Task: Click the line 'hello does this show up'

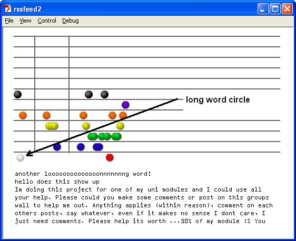Action: tap(57, 182)
